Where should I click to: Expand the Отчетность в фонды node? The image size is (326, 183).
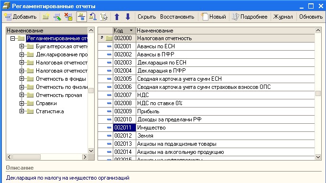tap(22, 79)
